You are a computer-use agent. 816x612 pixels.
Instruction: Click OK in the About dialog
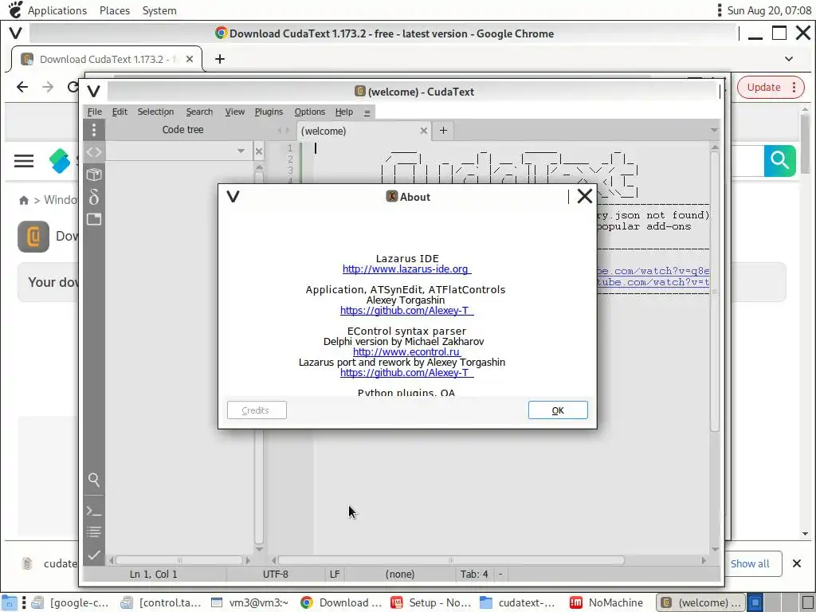558,410
